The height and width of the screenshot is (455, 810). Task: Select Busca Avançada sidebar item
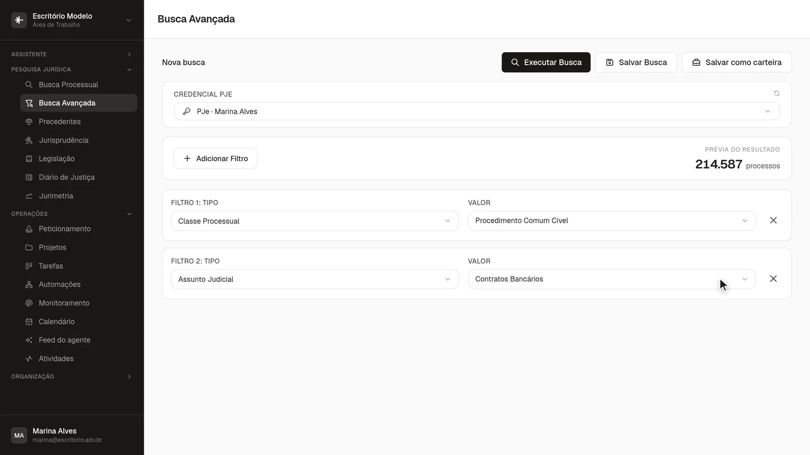[78, 103]
